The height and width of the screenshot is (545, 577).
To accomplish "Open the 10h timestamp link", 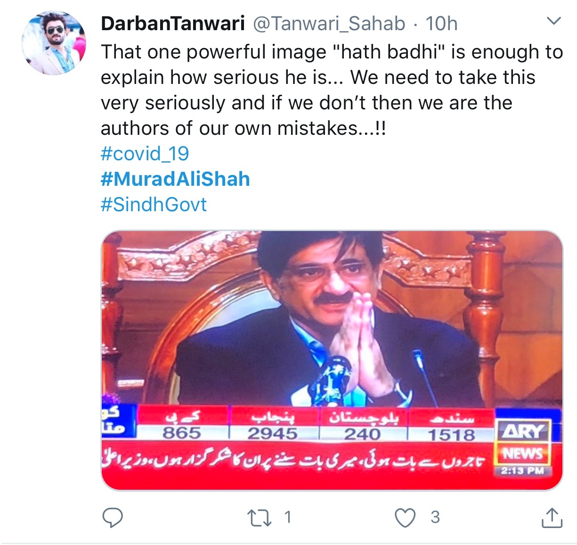I will 441,23.
